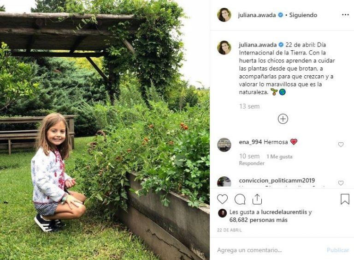Open the three-dot options menu
The width and height of the screenshot is (354, 260).
point(345,15)
